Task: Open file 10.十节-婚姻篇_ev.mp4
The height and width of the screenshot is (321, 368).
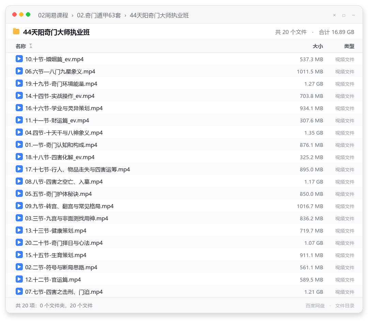Action: pos(54,59)
